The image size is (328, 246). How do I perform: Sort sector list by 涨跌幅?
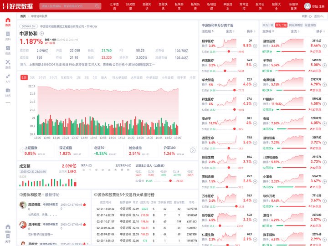point(268,31)
